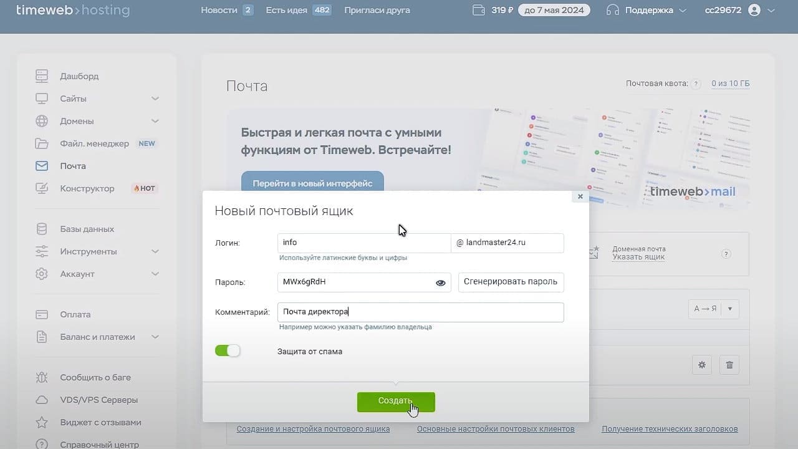Toggle password visibility eye icon
The width and height of the screenshot is (798, 449).
pos(441,282)
